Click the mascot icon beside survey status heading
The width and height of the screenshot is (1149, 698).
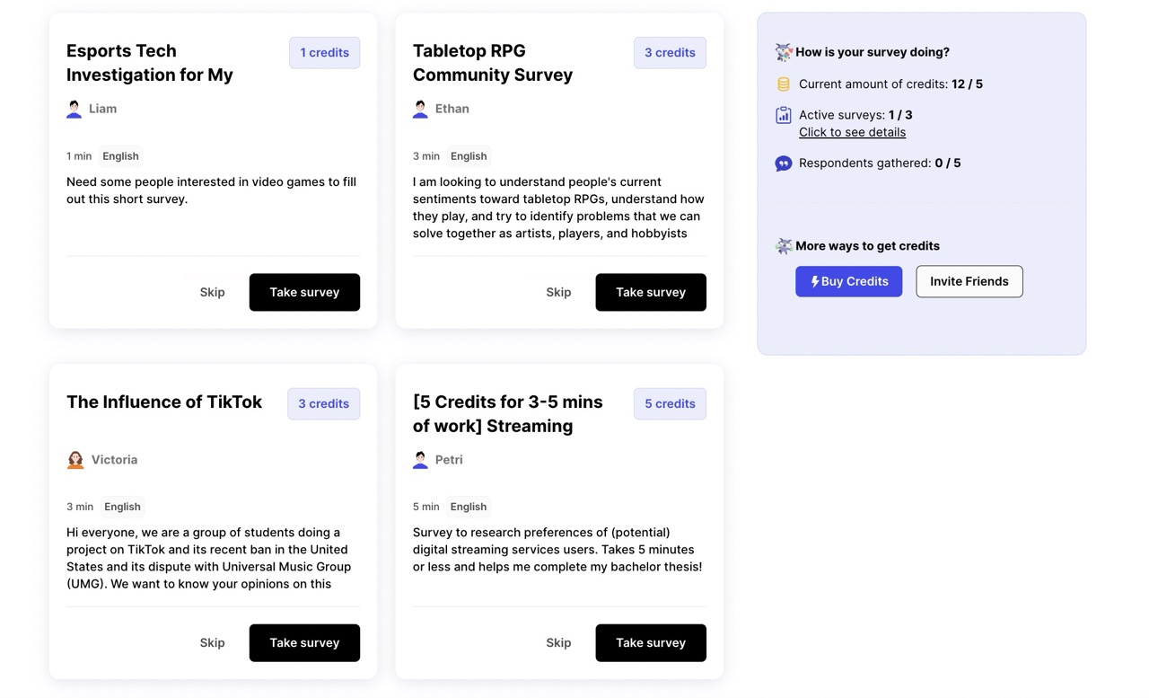click(x=784, y=52)
